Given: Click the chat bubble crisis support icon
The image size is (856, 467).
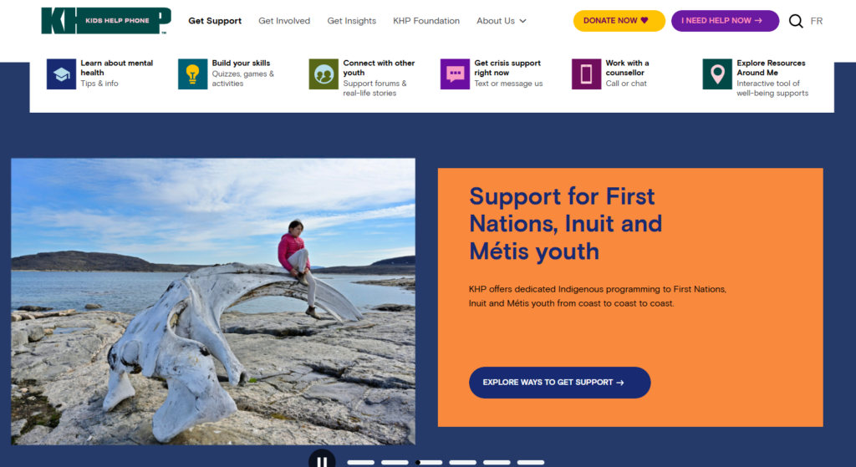Looking at the screenshot, I should click(x=456, y=74).
